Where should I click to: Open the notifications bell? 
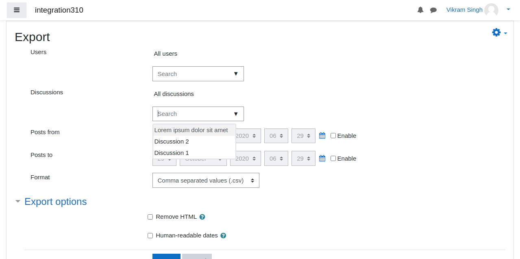pyautogui.click(x=420, y=10)
